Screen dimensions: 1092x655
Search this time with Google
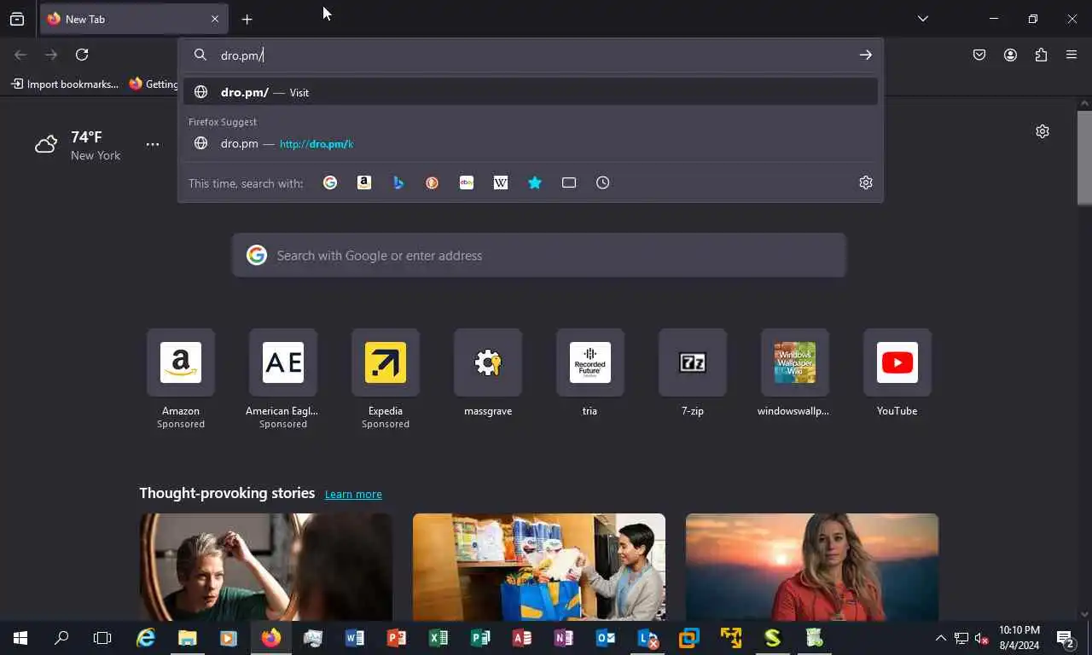(x=330, y=183)
